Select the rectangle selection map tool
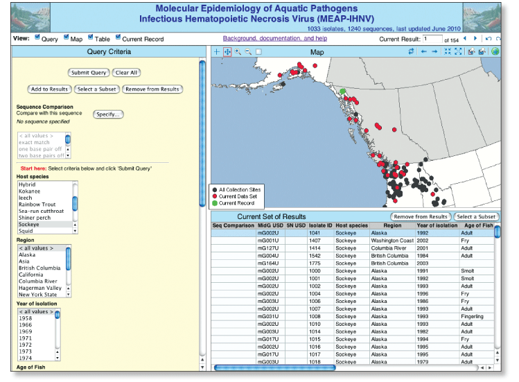The width and height of the screenshot is (519, 382). pos(258,52)
